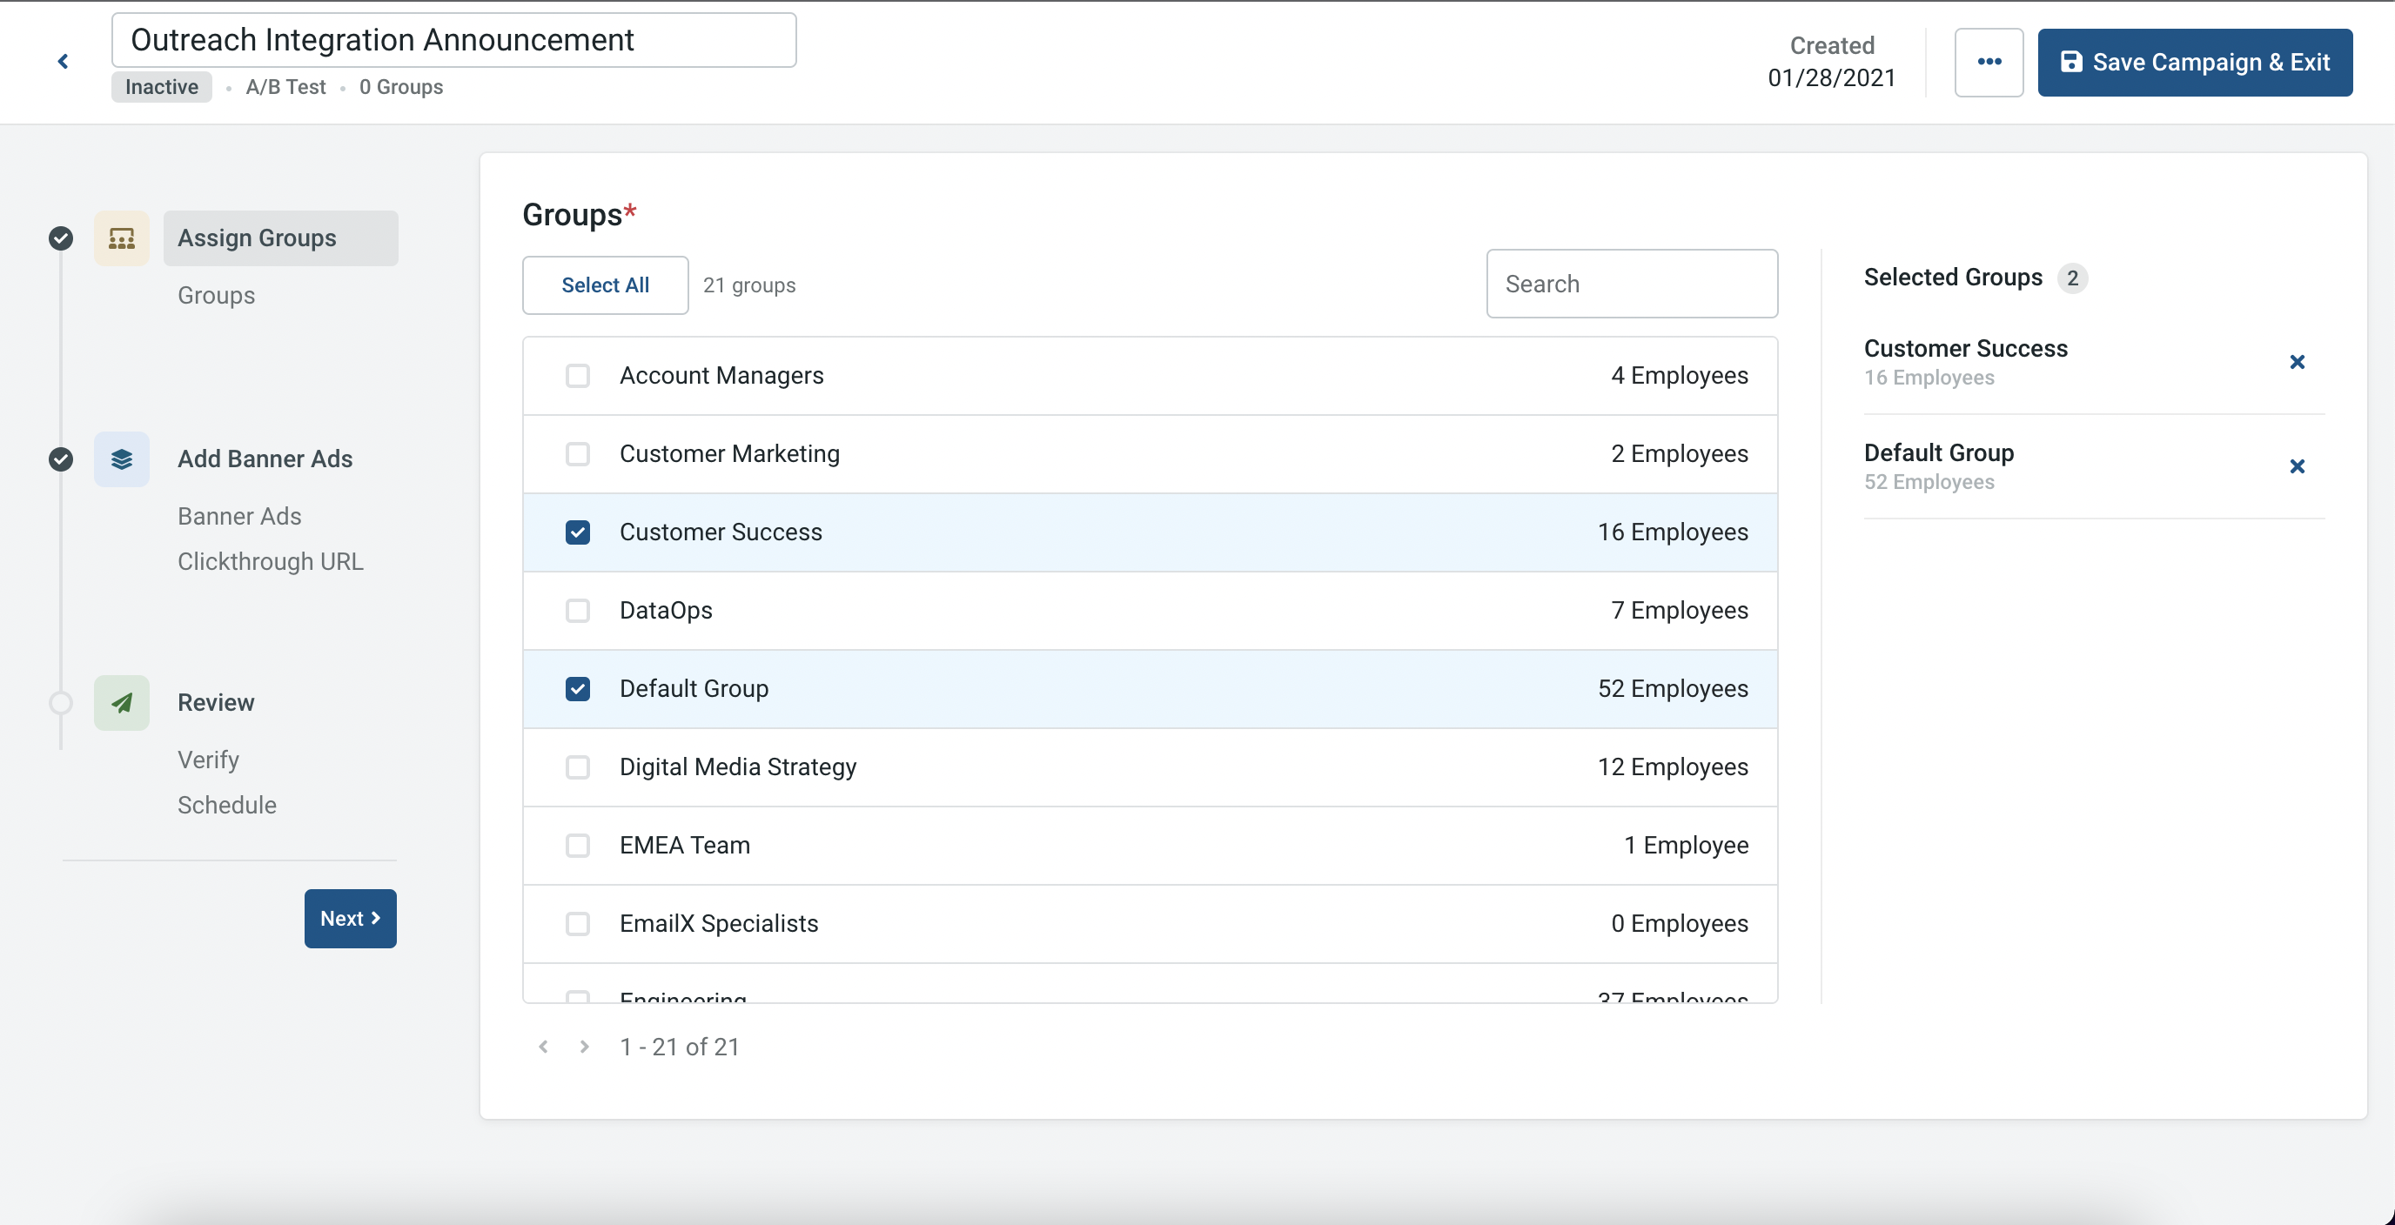Jump to the Banner Ads sub-step

239,517
